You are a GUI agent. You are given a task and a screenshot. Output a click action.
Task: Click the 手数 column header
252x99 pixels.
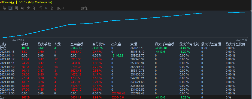coord(25,44)
